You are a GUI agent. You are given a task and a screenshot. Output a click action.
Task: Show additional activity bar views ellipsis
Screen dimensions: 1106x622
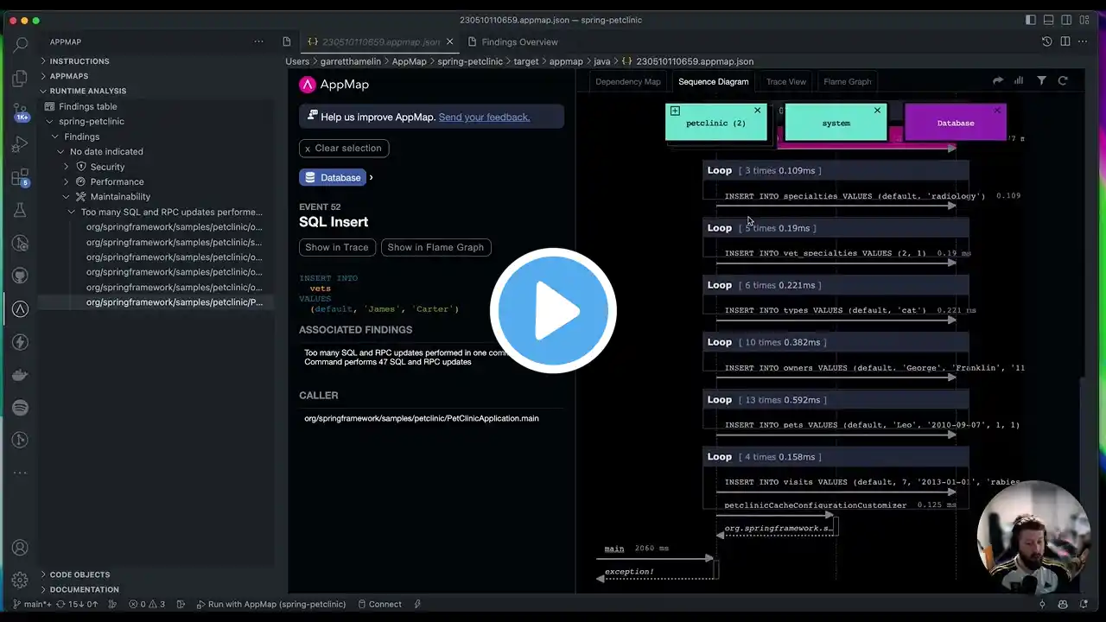(x=21, y=473)
